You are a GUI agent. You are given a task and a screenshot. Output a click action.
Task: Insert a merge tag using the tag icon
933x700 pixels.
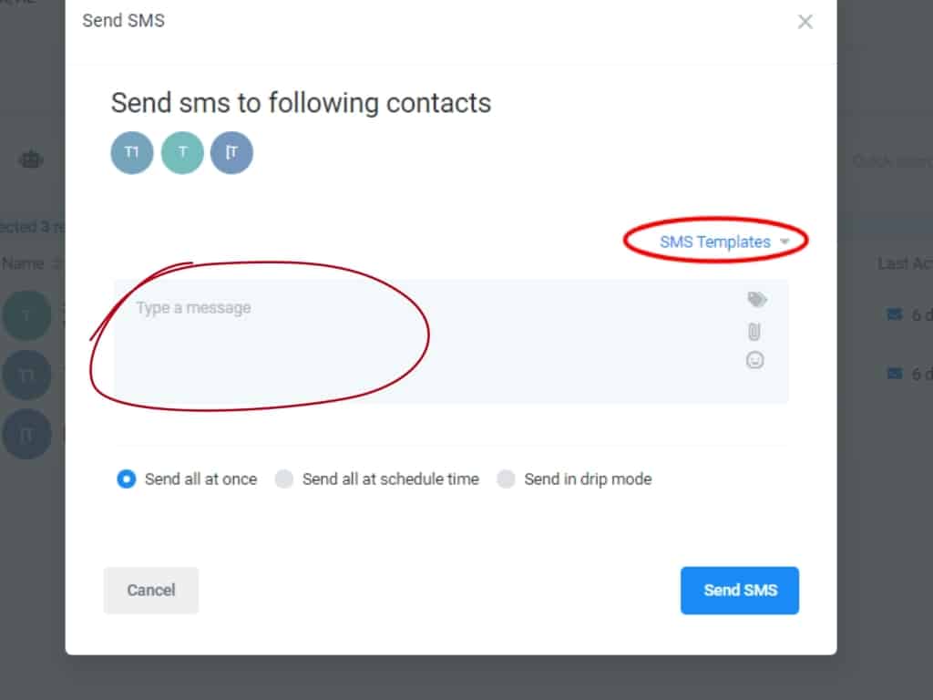click(756, 300)
